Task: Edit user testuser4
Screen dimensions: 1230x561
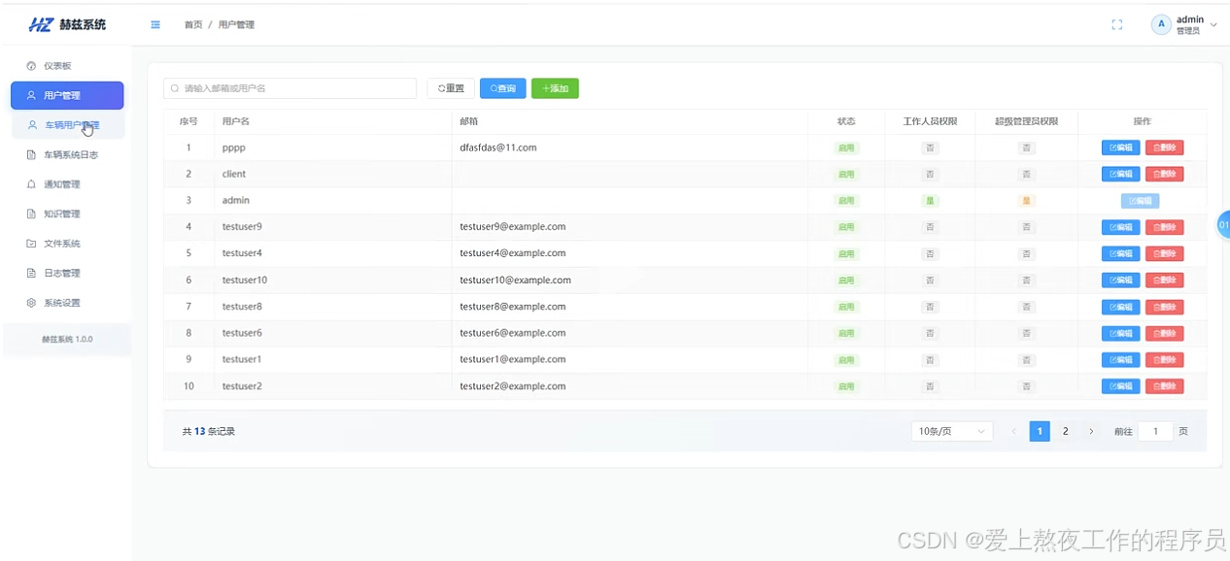Action: pos(1120,253)
